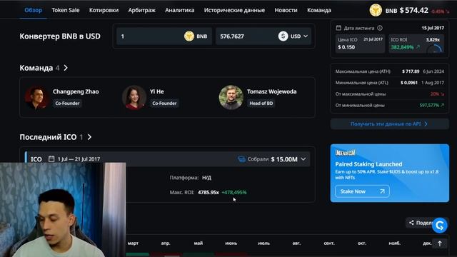The image size is (457, 257).
Task: Open the Котировки tab
Action: (104, 10)
